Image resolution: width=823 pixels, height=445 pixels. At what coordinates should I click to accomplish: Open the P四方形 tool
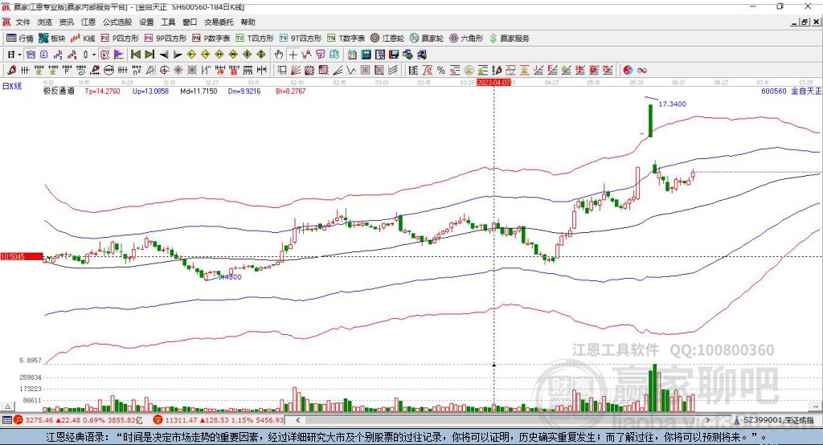(x=120, y=39)
